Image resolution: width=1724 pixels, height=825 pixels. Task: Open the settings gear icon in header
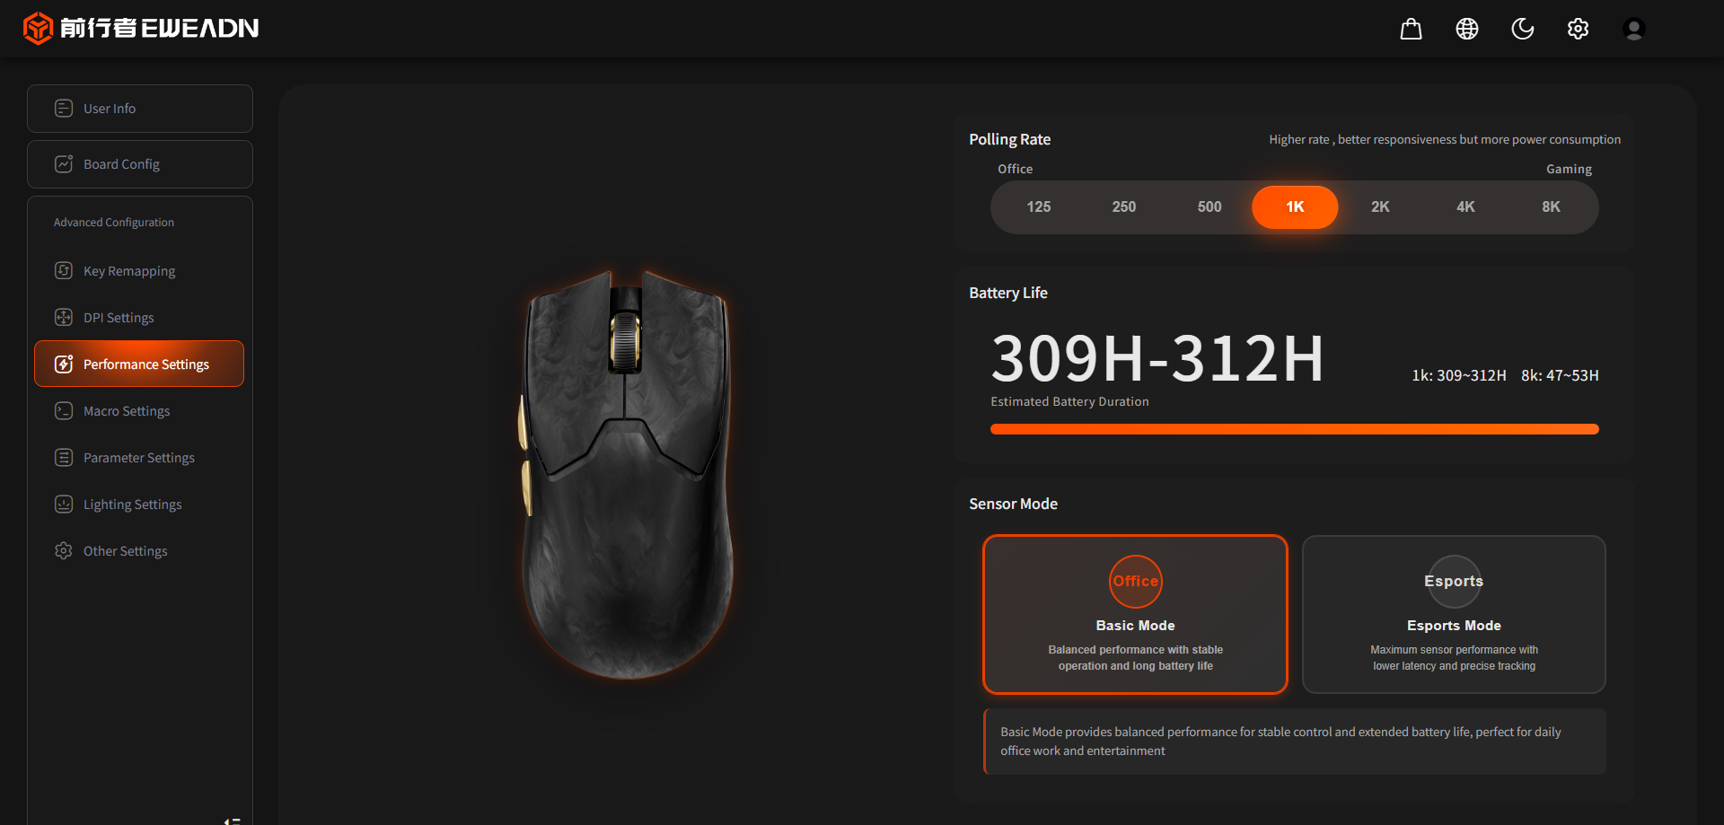click(1578, 29)
